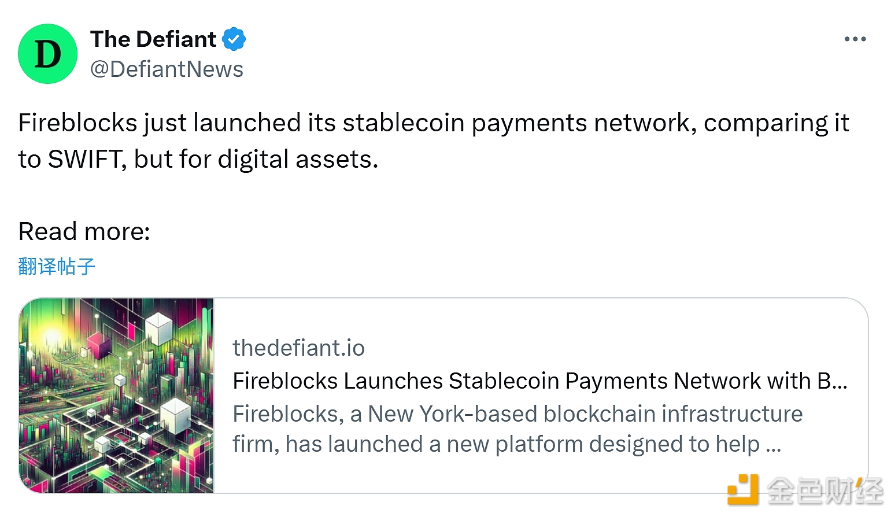891x513 pixels.
Task: Select the card description about New York-based firm
Action: tap(517, 429)
